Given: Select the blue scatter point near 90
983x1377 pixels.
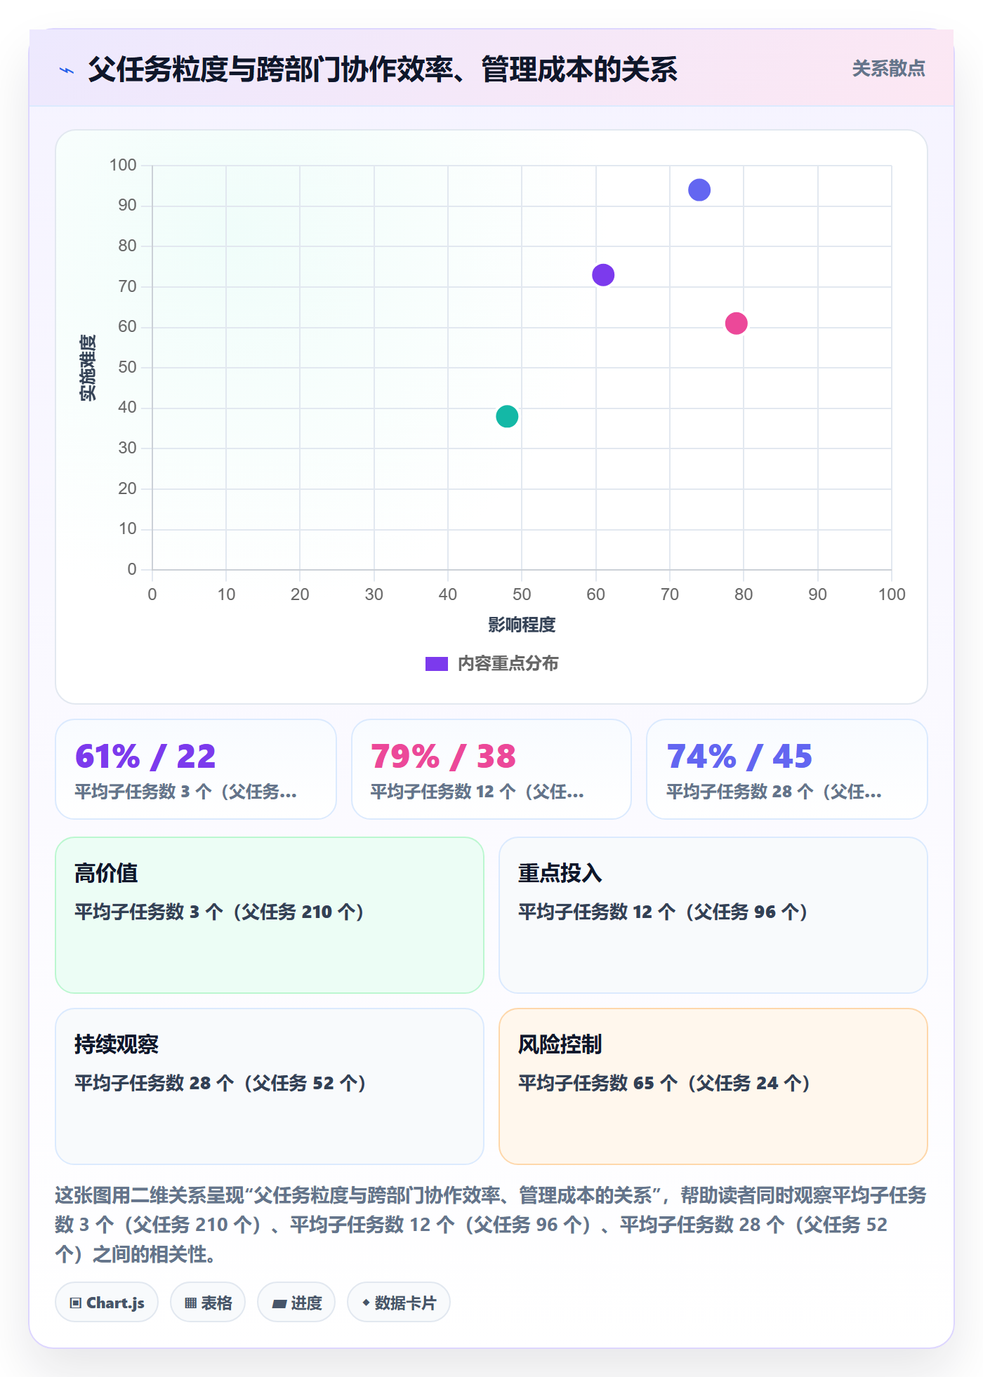Looking at the screenshot, I should [x=699, y=190].
